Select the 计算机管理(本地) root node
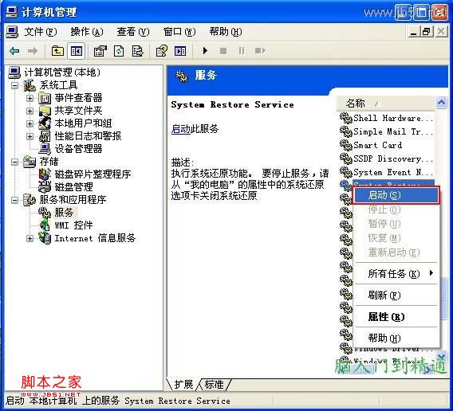Screen dimensions: 453x411 [x=62, y=72]
